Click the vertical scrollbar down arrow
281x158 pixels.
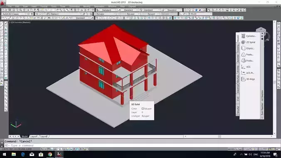coord(274,133)
